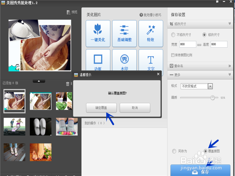Image resolution: width=235 pixels, height=176 pixels.
Task: Dismiss the dialog via 取消 button
Action: (x=135, y=108)
